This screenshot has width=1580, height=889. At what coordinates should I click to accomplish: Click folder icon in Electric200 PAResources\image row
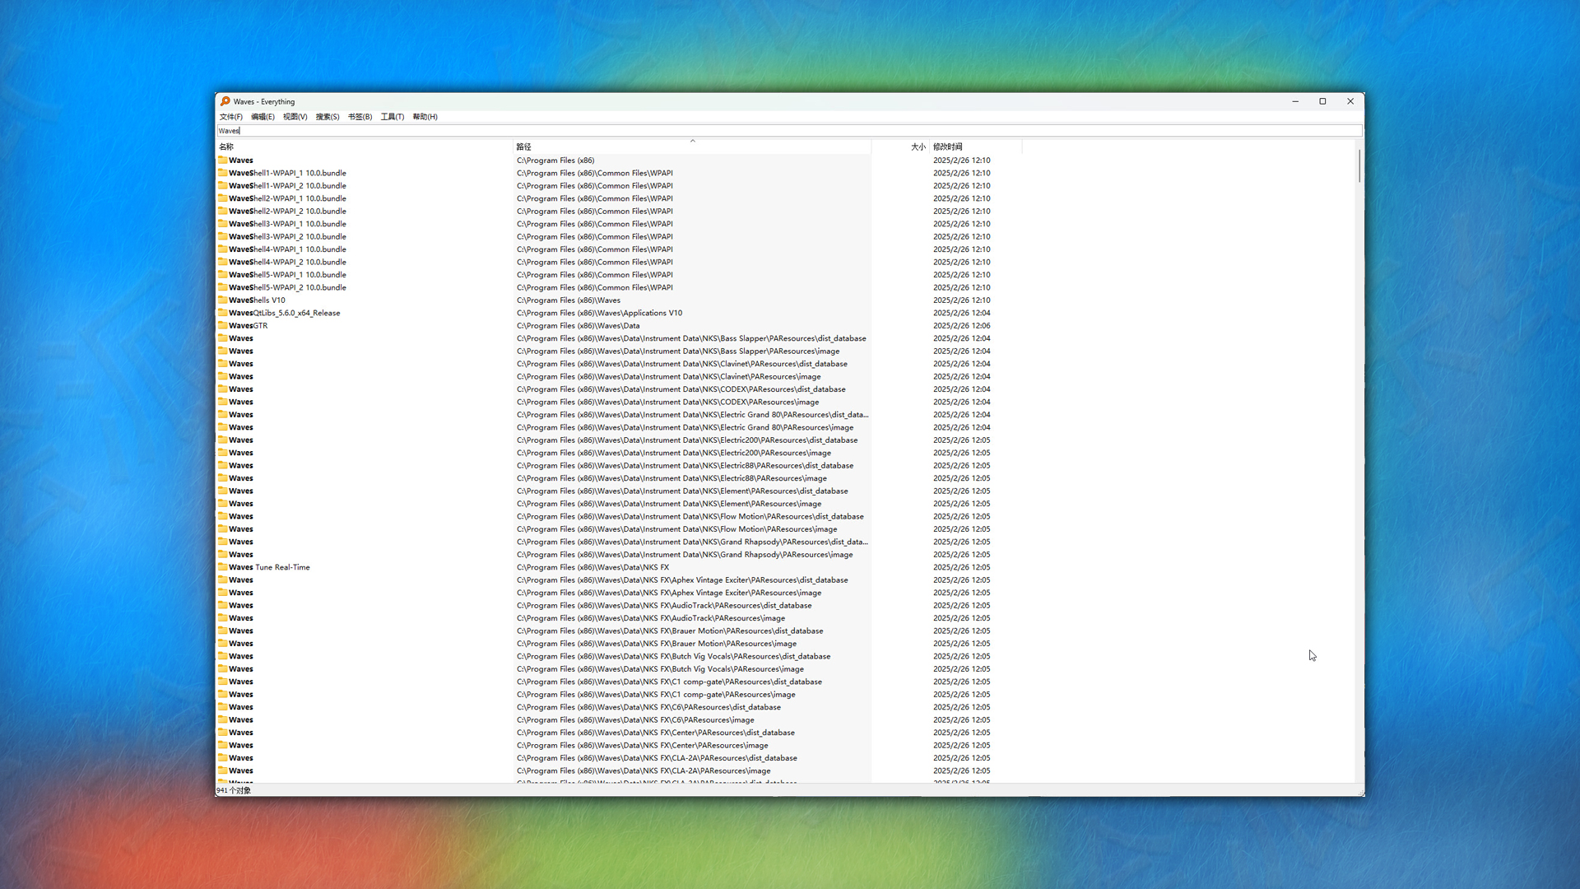pyautogui.click(x=222, y=453)
